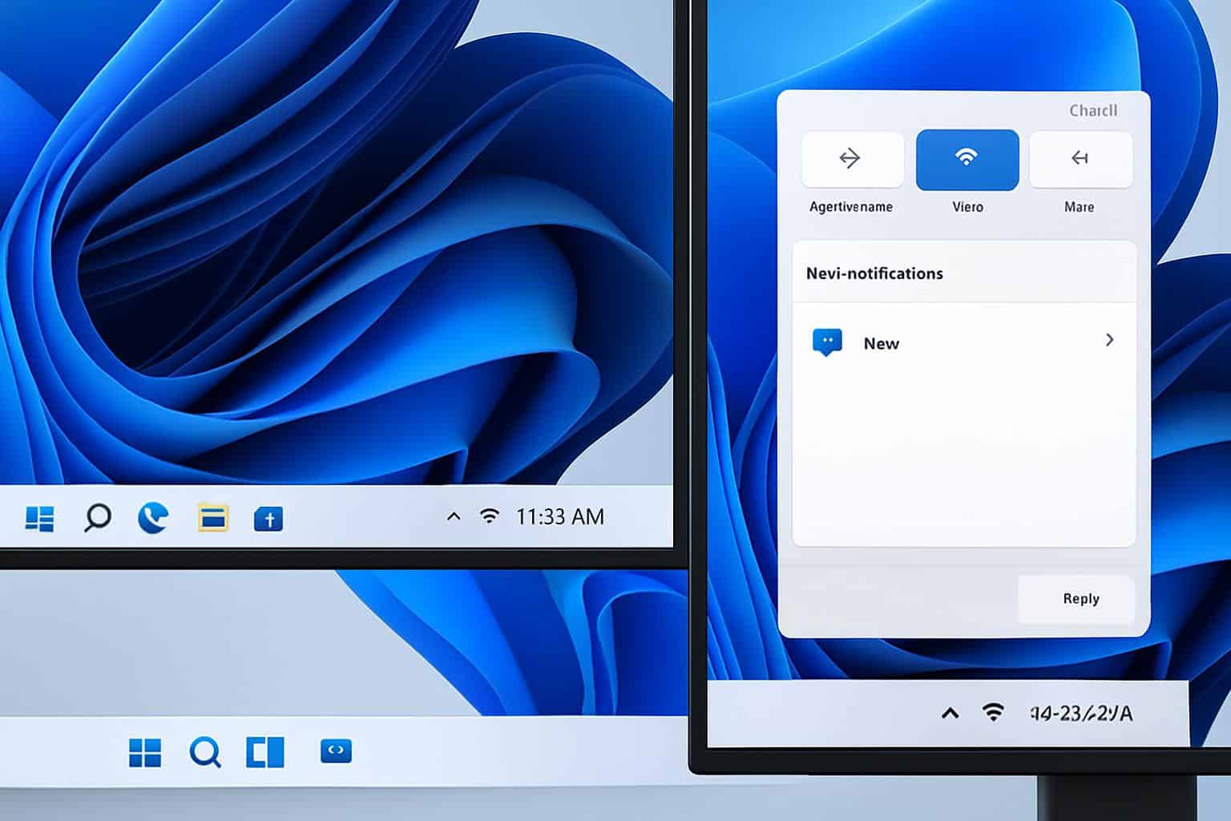Click the blue chat bubble notification icon
1231x821 pixels.
pyautogui.click(x=827, y=342)
